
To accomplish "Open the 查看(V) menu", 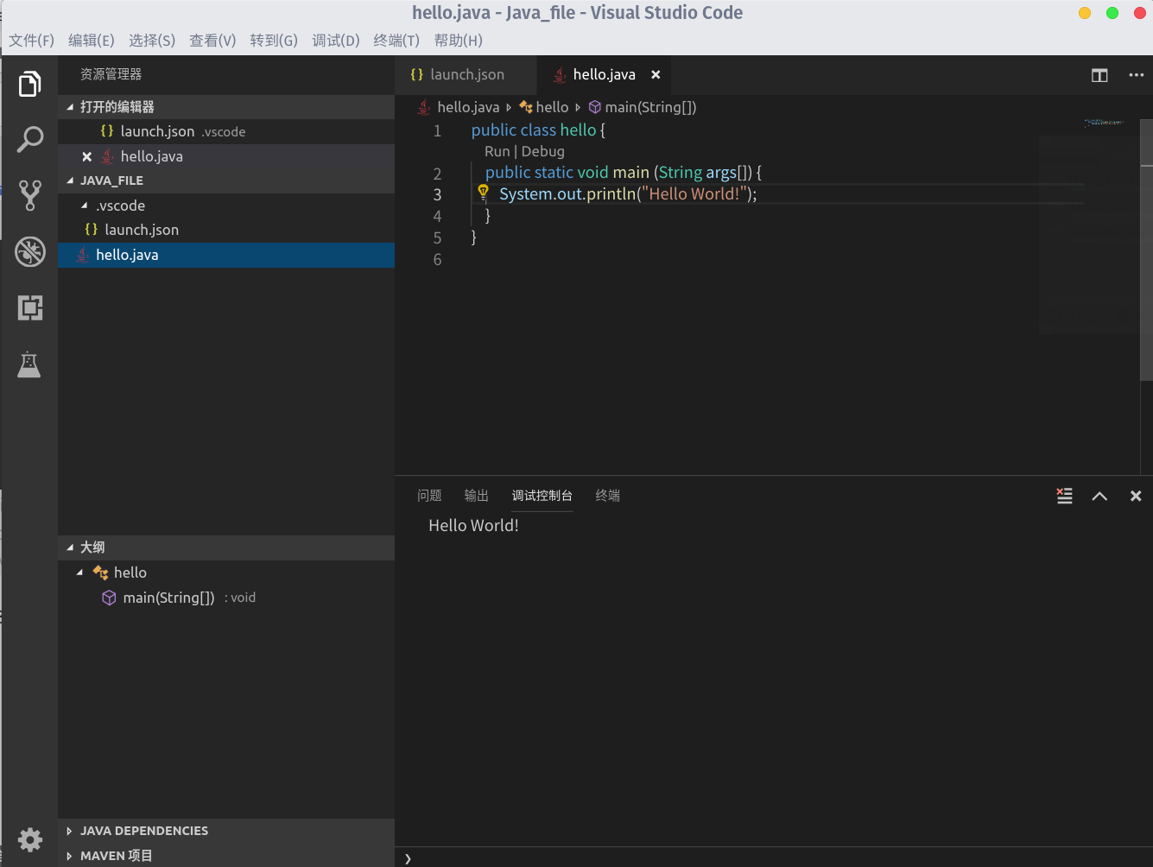I will pyautogui.click(x=212, y=41).
